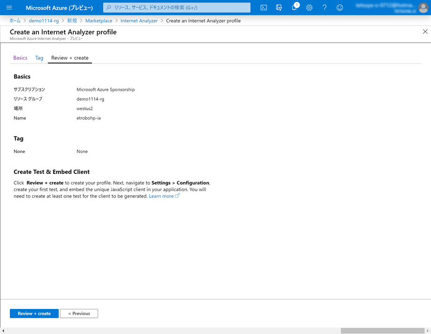Open the Learn more link
Viewport: 431px width, 334px height.
click(161, 196)
